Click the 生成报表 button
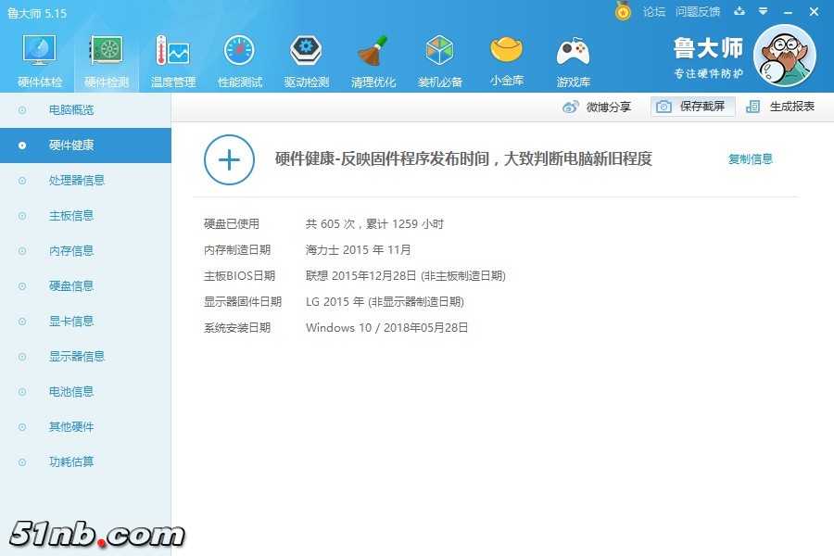834x556 pixels. [x=781, y=107]
